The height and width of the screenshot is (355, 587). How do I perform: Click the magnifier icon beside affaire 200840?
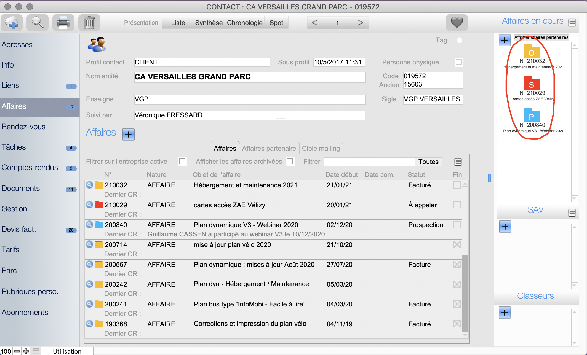pos(89,224)
